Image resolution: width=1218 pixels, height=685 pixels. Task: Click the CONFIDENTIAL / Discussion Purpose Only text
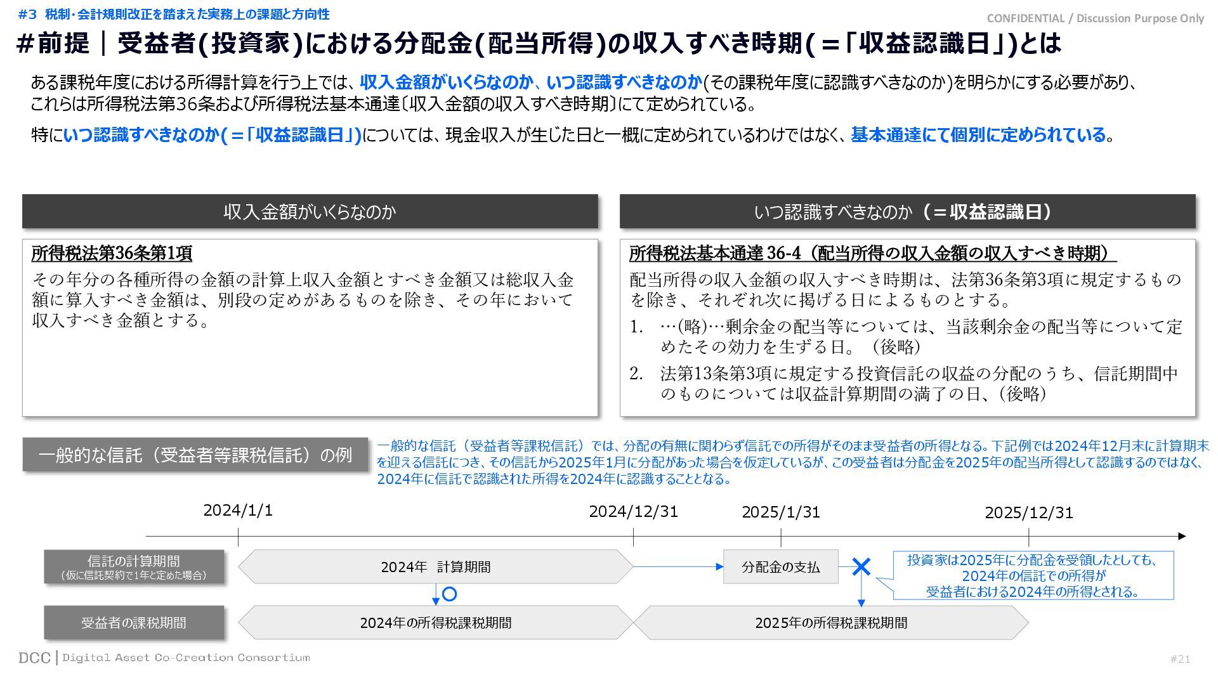pyautogui.click(x=1096, y=18)
